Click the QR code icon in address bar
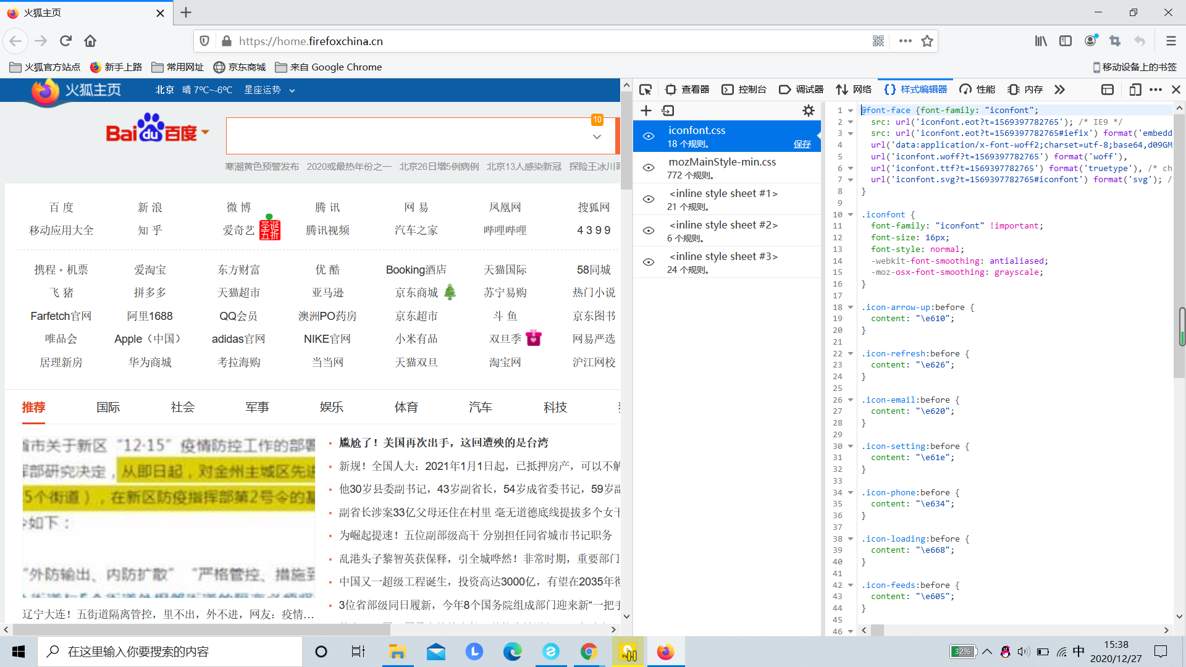This screenshot has height=667, width=1186. tap(878, 41)
